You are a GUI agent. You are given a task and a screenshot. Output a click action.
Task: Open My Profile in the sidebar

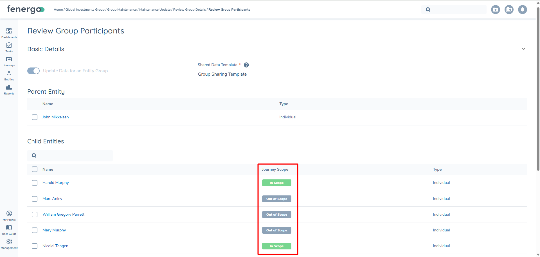(x=9, y=214)
